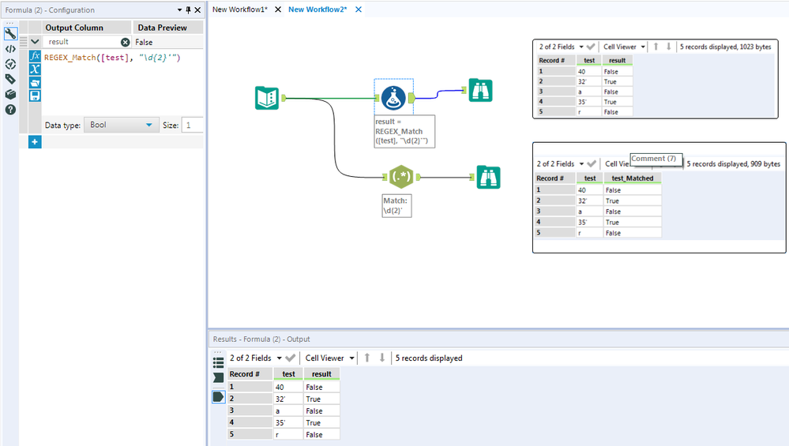Select record 2 row in Results
Viewport: 789px width, 446px height.
pos(284,399)
